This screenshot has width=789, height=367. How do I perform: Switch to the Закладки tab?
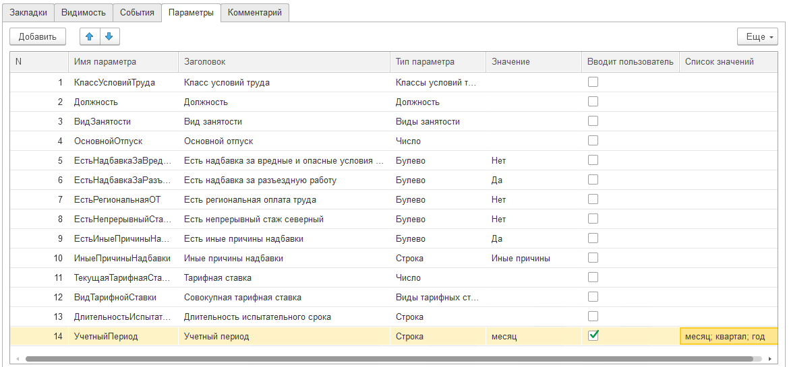click(x=28, y=13)
